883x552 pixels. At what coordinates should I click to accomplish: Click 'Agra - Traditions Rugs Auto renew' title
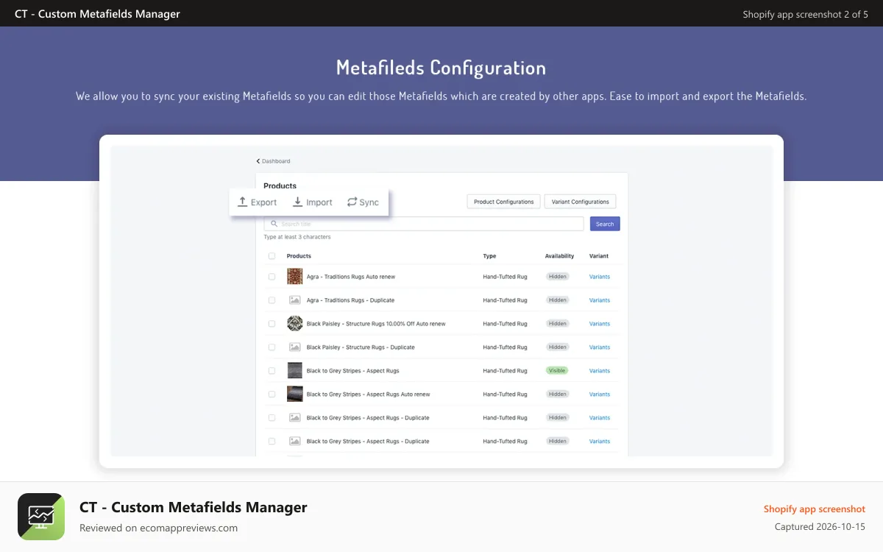(351, 277)
